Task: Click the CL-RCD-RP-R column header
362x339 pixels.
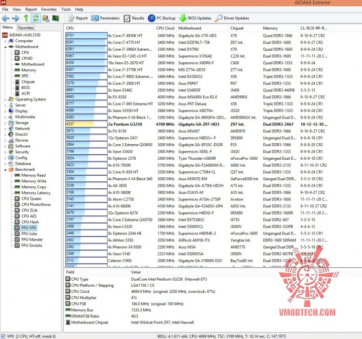Action: point(314,28)
